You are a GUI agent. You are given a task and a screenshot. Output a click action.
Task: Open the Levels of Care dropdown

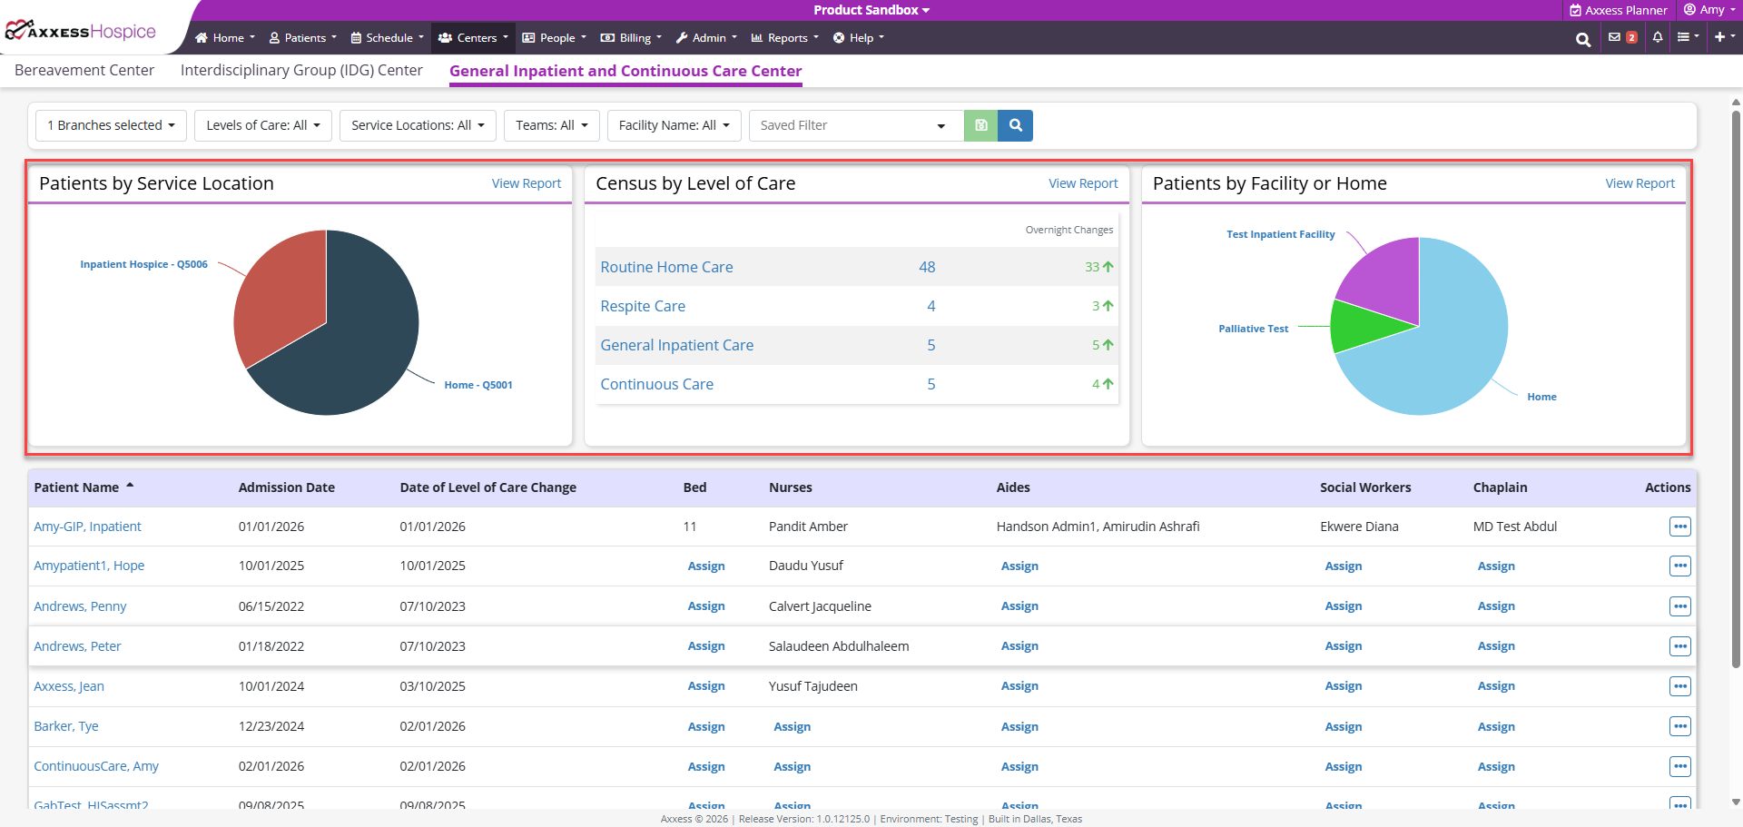[262, 125]
